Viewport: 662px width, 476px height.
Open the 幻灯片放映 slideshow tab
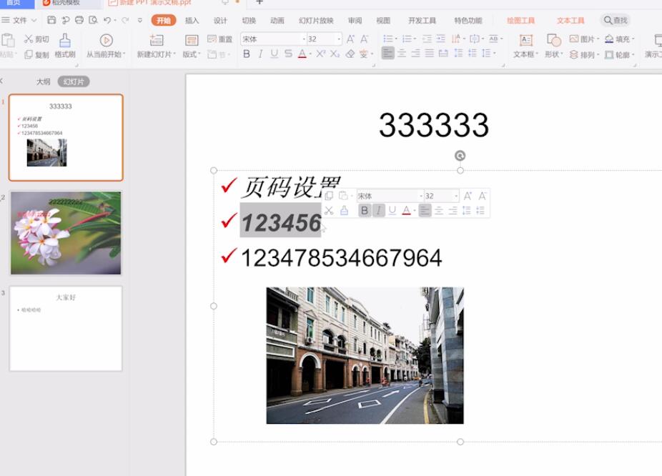[316, 20]
